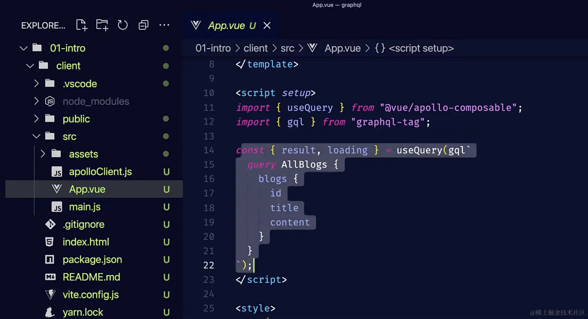Click the npm icon beside package.json

click(x=50, y=259)
